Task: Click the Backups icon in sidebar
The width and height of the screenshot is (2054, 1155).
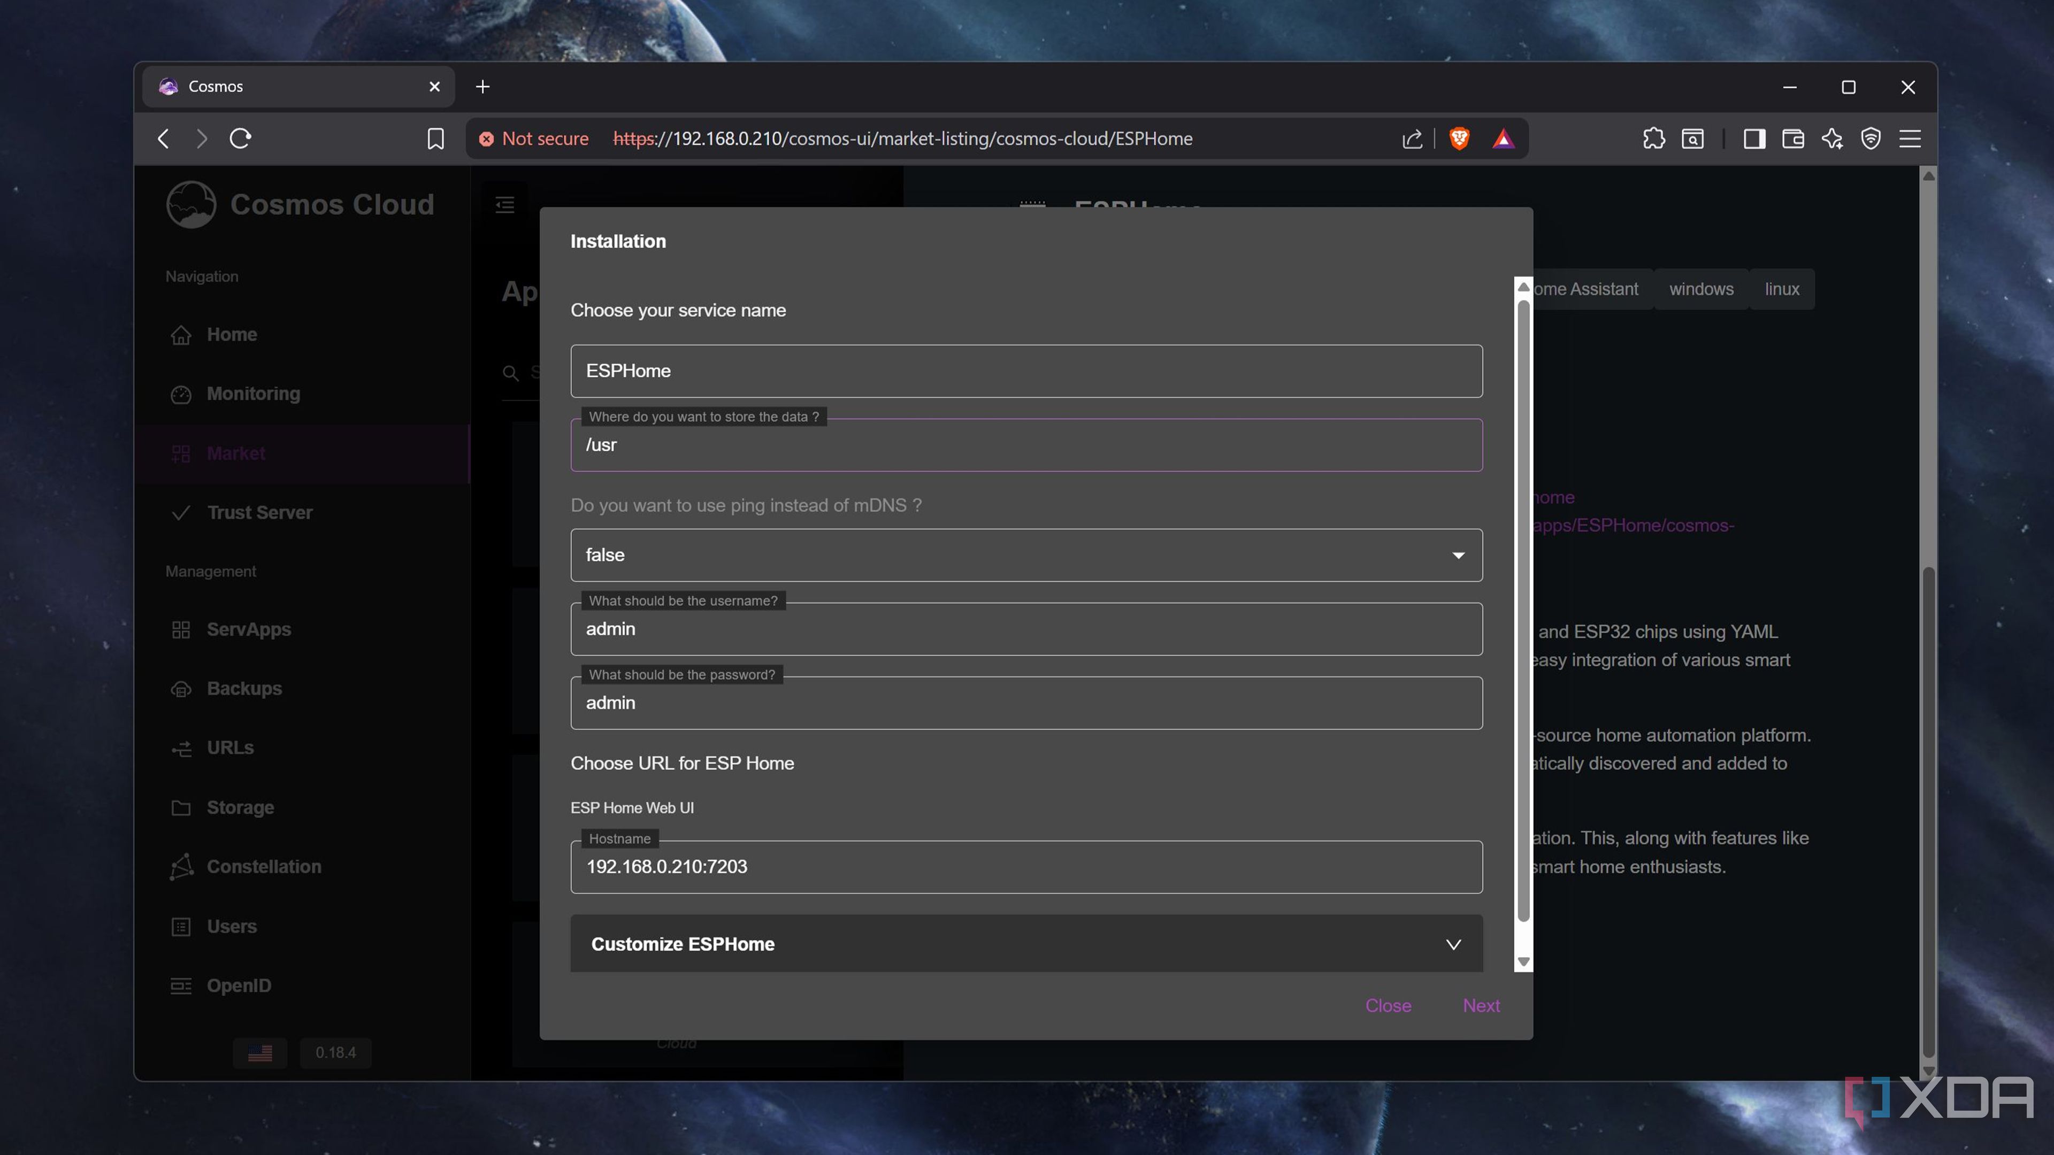Action: coord(181,689)
